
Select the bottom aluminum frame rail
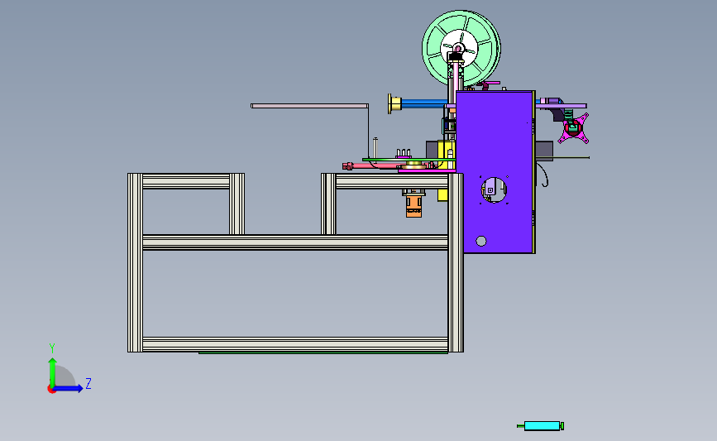coord(295,344)
